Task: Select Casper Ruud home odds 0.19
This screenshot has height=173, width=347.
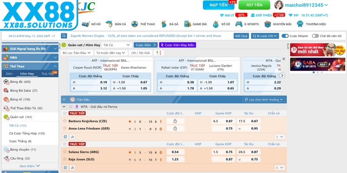Action: tap(90, 82)
